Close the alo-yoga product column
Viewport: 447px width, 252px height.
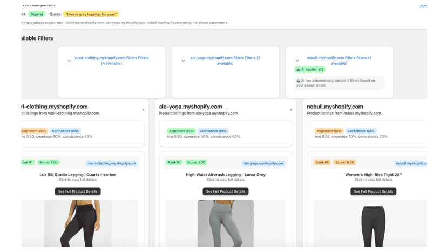pyautogui.click(x=291, y=110)
